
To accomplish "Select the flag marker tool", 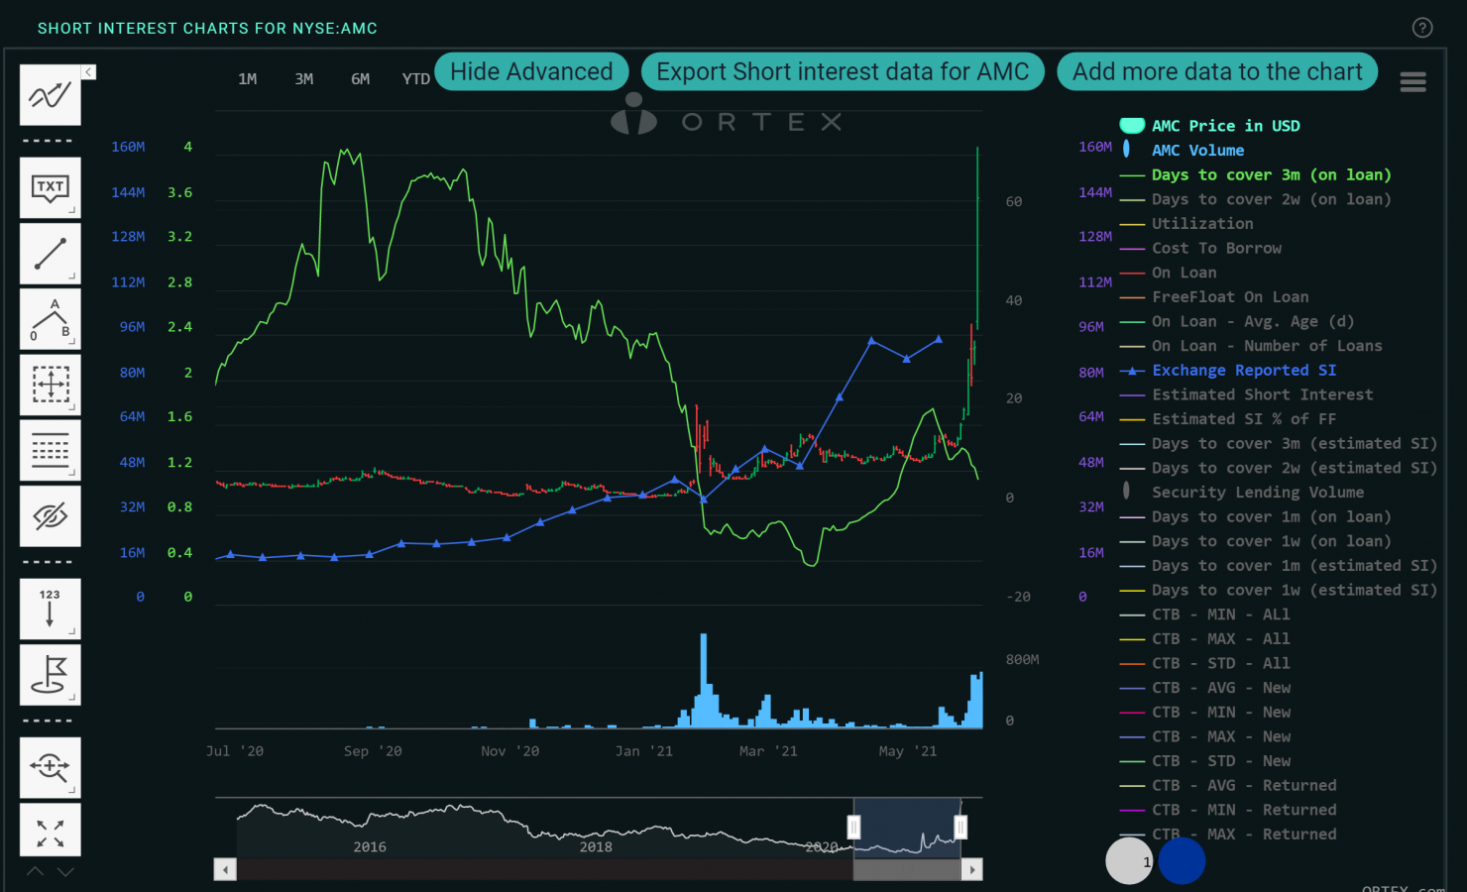I will [x=50, y=675].
